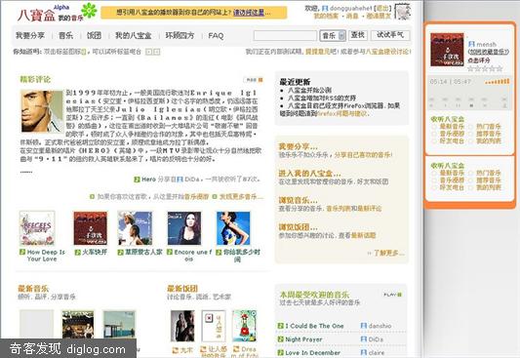The image size is (520, 358).
Task: Open the 音乐 search category dropdown
Action: (x=333, y=35)
